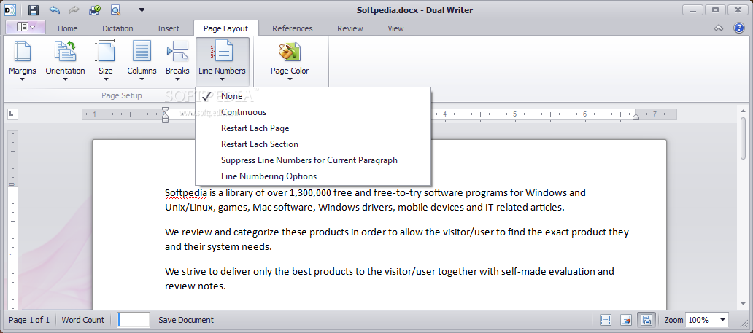
Task: Click the paragraph starting 'We review and categorize'
Action: [397, 240]
